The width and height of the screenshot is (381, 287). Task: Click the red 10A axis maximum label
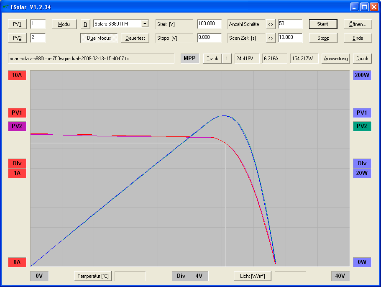point(17,75)
